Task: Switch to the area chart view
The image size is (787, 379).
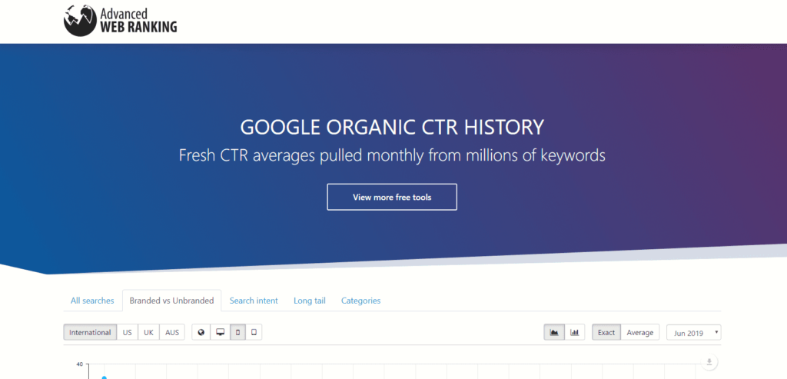Action: (554, 332)
